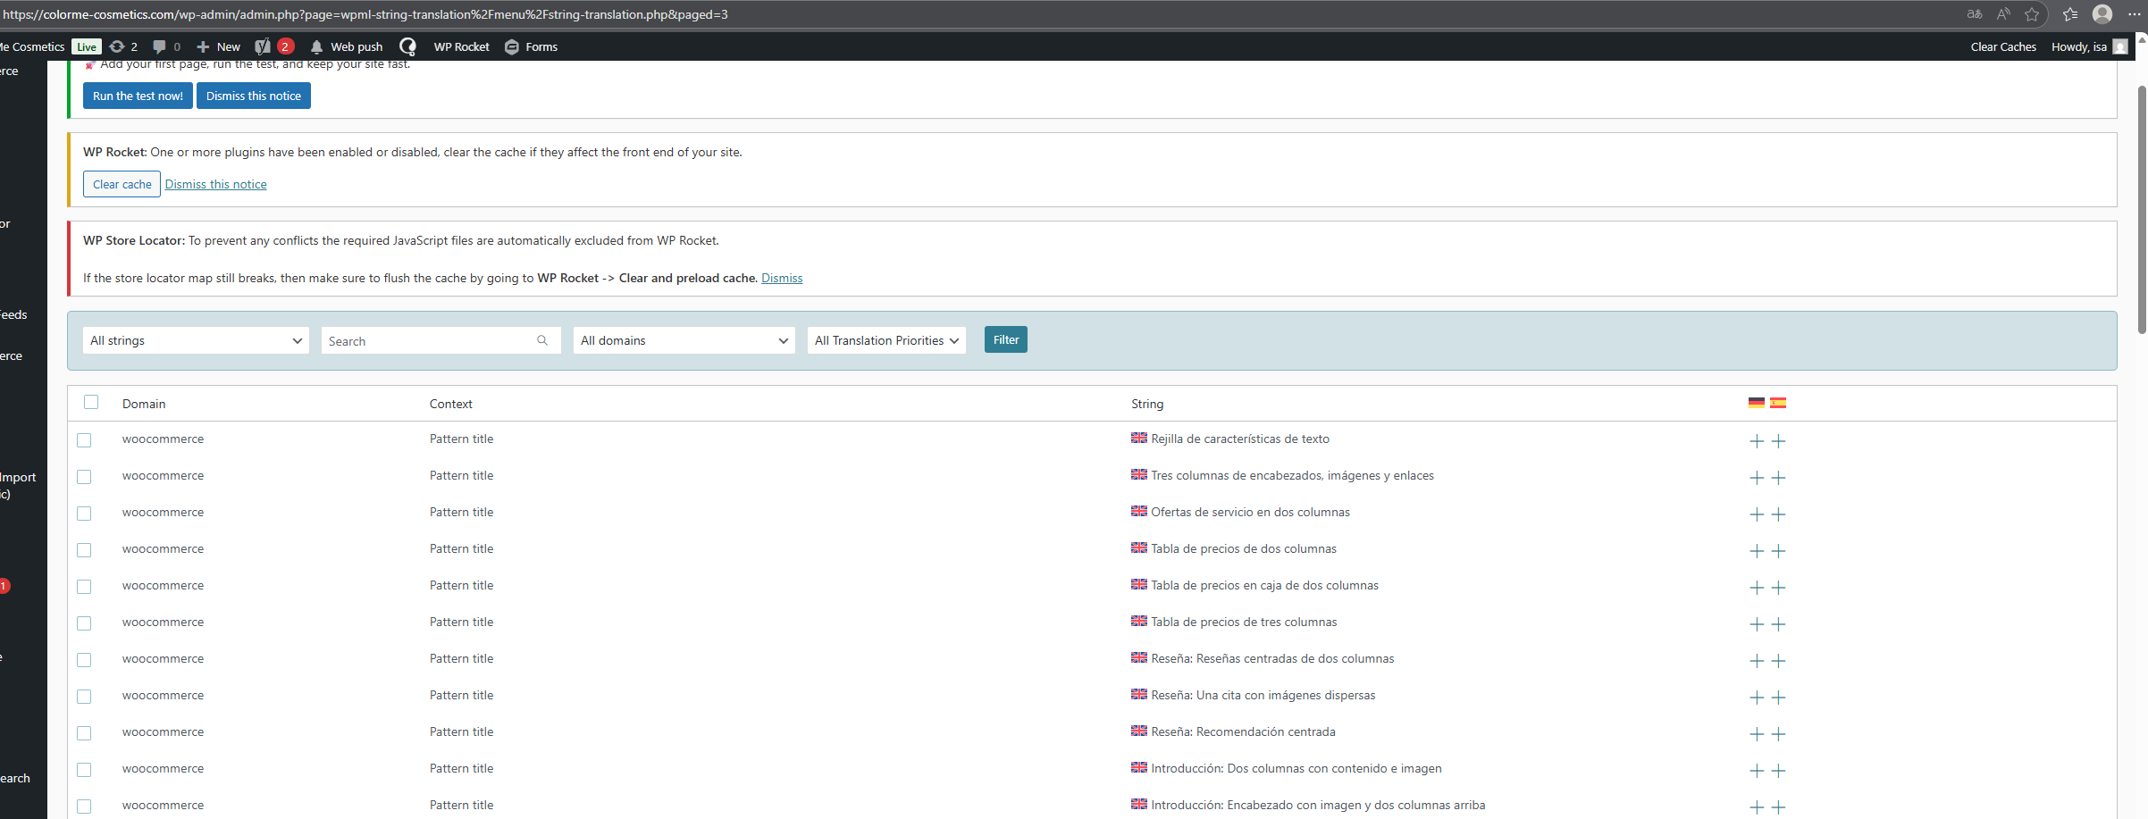Add German translation for Tabla de precios de dos columnas
The height and width of the screenshot is (819, 2148).
1757,551
